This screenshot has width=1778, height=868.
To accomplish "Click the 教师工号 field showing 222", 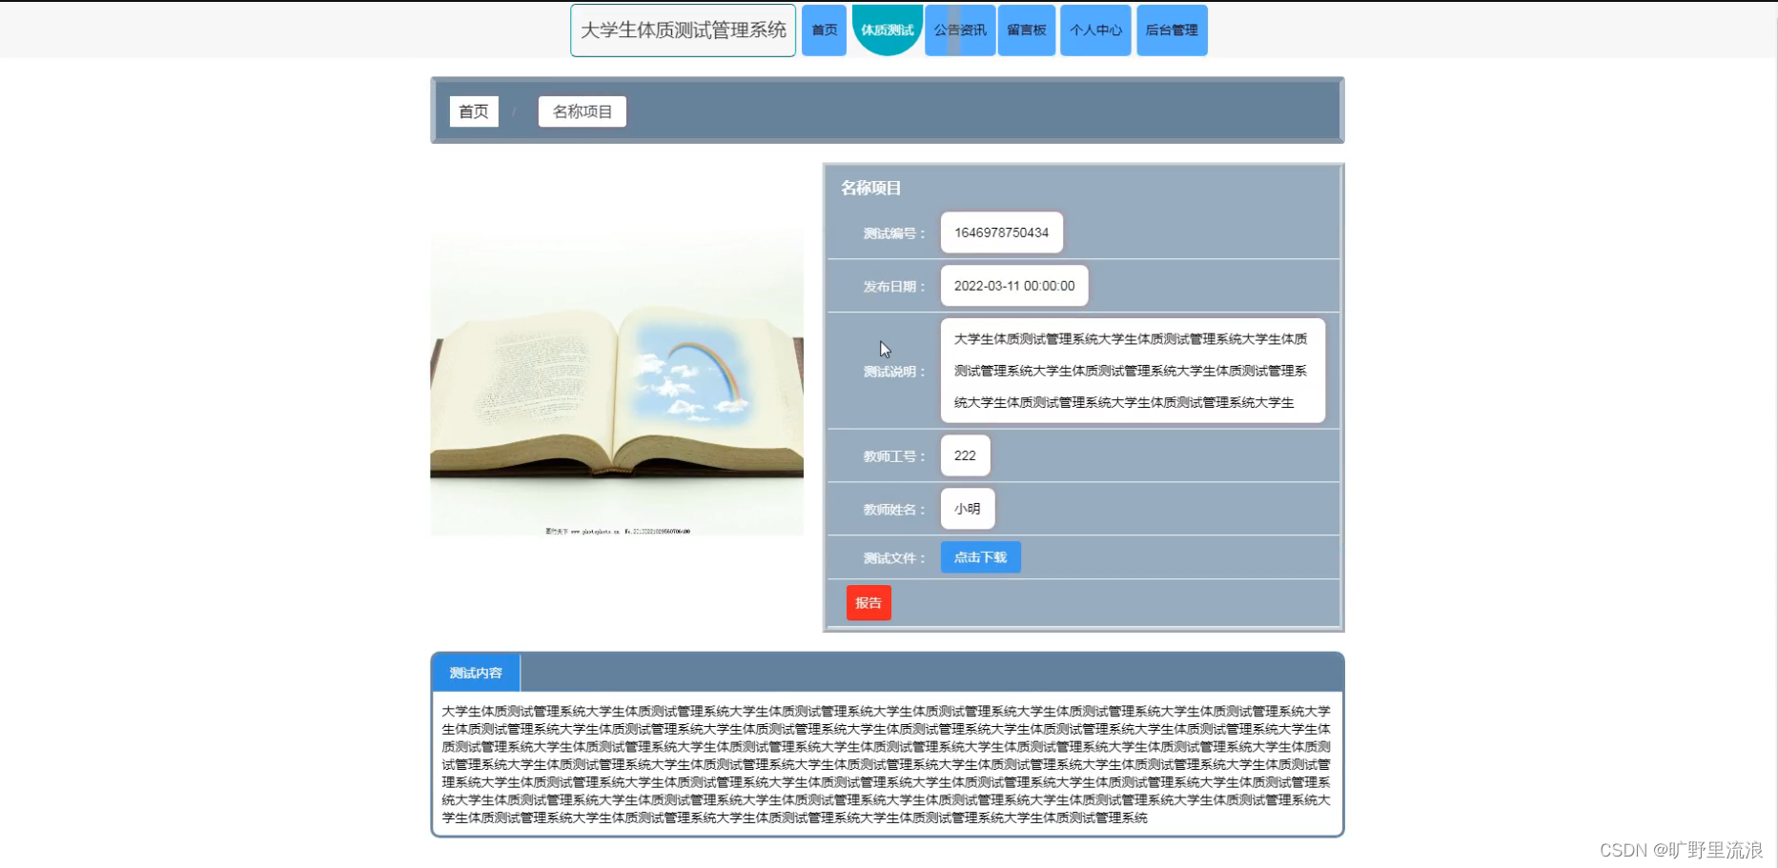I will (965, 455).
